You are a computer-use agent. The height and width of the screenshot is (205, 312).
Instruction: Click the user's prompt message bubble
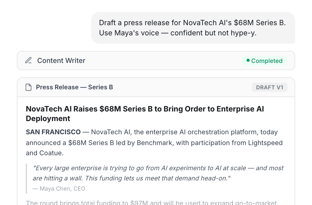pyautogui.click(x=193, y=28)
